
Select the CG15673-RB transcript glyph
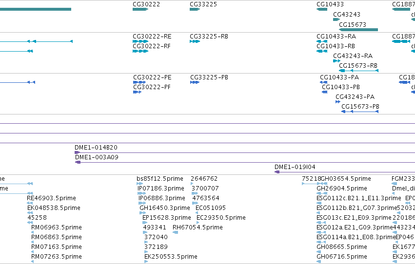[x=359, y=71]
